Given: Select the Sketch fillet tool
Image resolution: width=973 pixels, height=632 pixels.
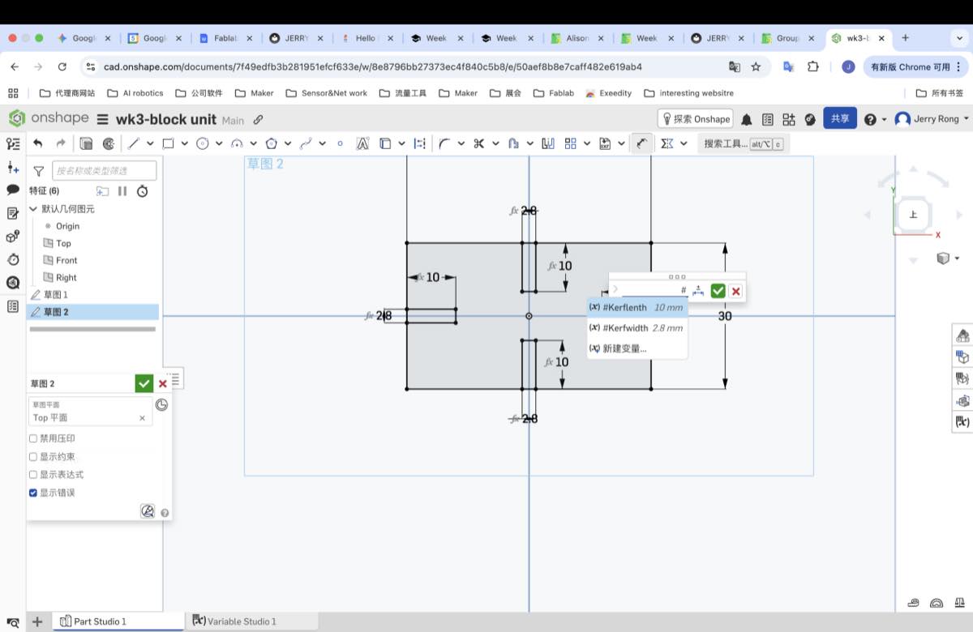Looking at the screenshot, I should pos(444,143).
